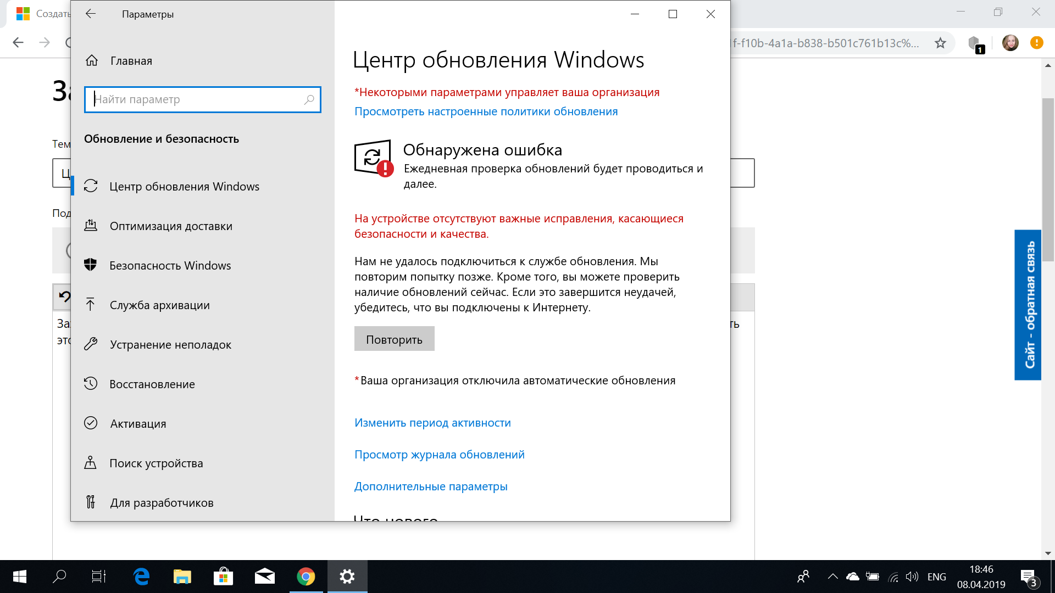This screenshot has height=593, width=1055.
Task: Open Просмотреть настроенные политики обновления link
Action: [486, 111]
